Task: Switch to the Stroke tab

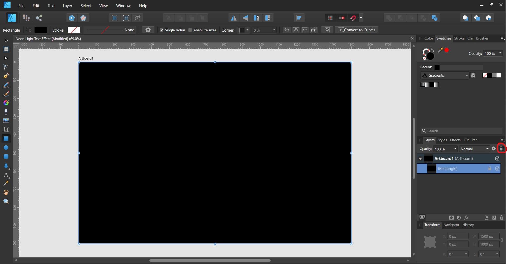Action: [x=459, y=38]
